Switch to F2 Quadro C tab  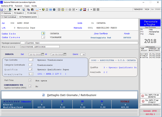pyautogui.click(x=19, y=13)
